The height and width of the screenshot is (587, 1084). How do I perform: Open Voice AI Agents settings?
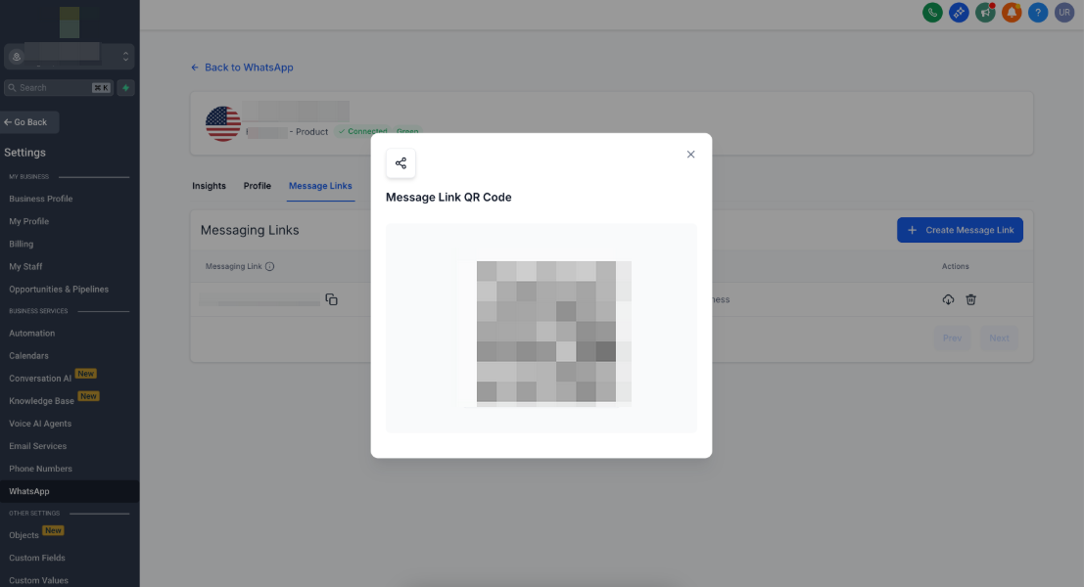tap(40, 424)
